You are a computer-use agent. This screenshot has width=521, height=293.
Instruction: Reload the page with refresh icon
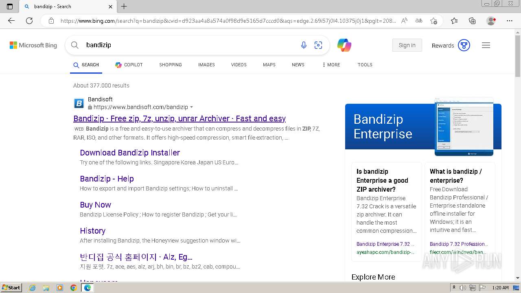tap(29, 21)
